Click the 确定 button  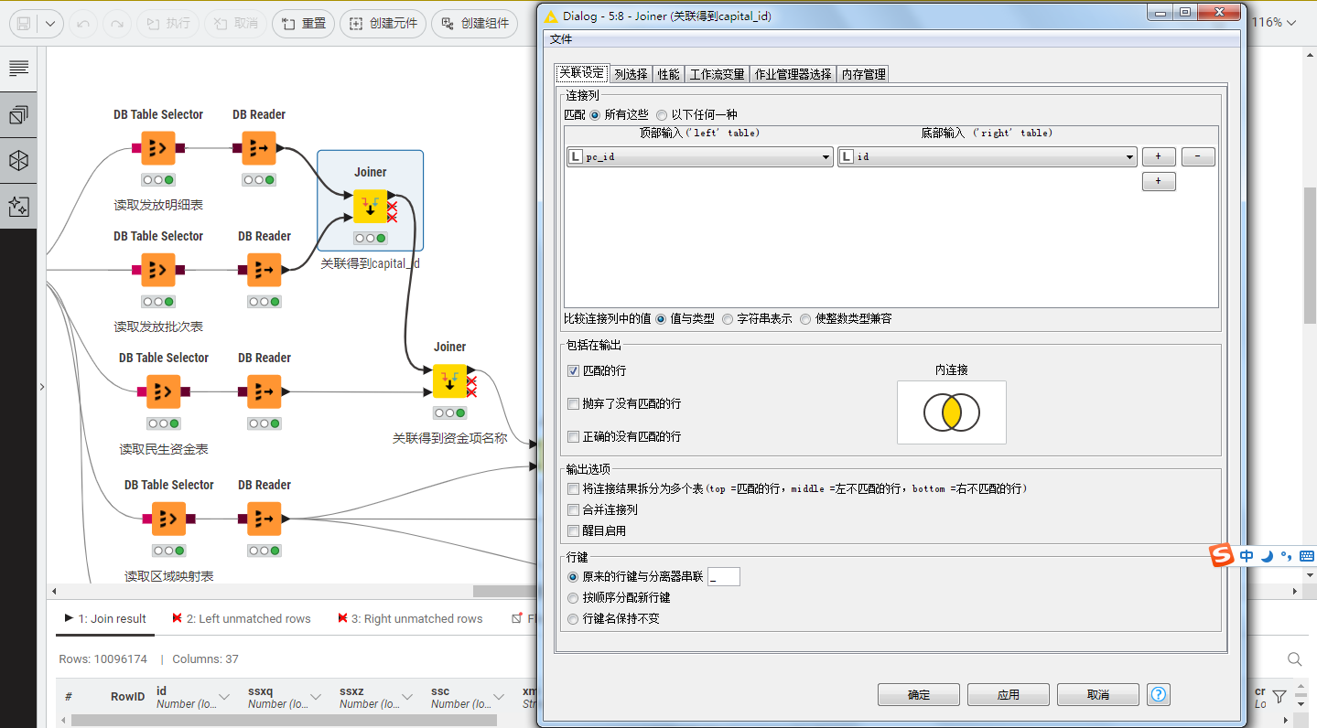[x=918, y=695]
